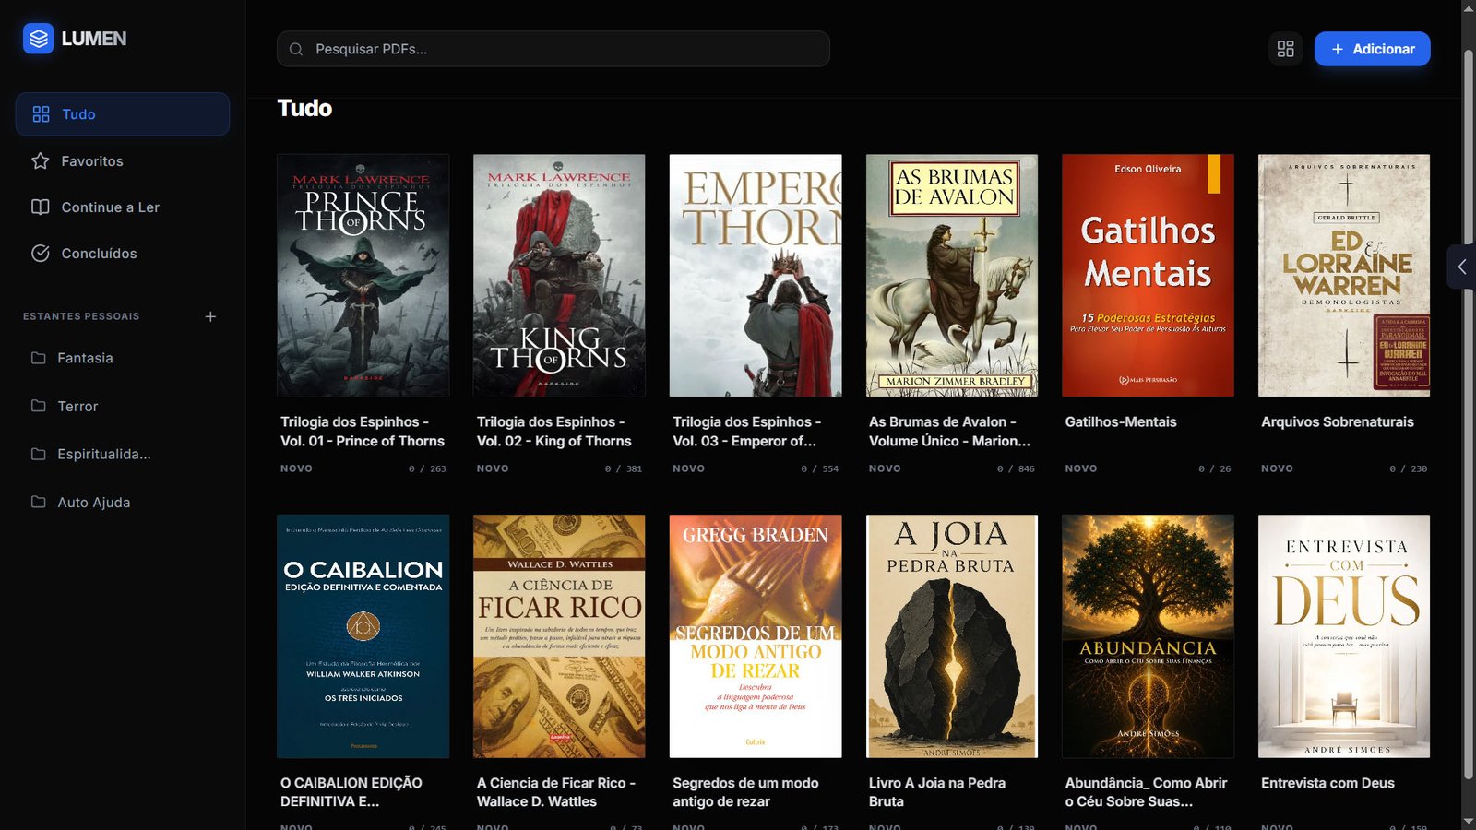Open the Ed & Lorraine Warren cover

1344,276
